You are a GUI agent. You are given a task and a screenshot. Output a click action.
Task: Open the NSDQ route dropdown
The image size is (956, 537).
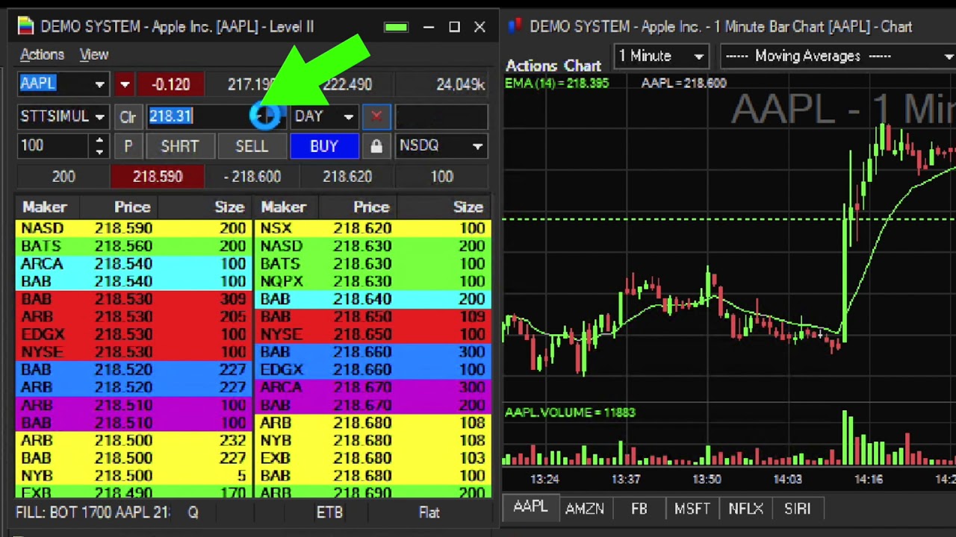[x=477, y=146]
